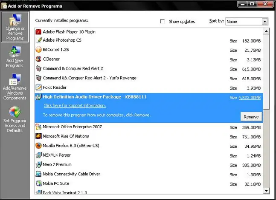
Task: Select the MSXML4 Parser entry
Action: [x=149, y=155]
